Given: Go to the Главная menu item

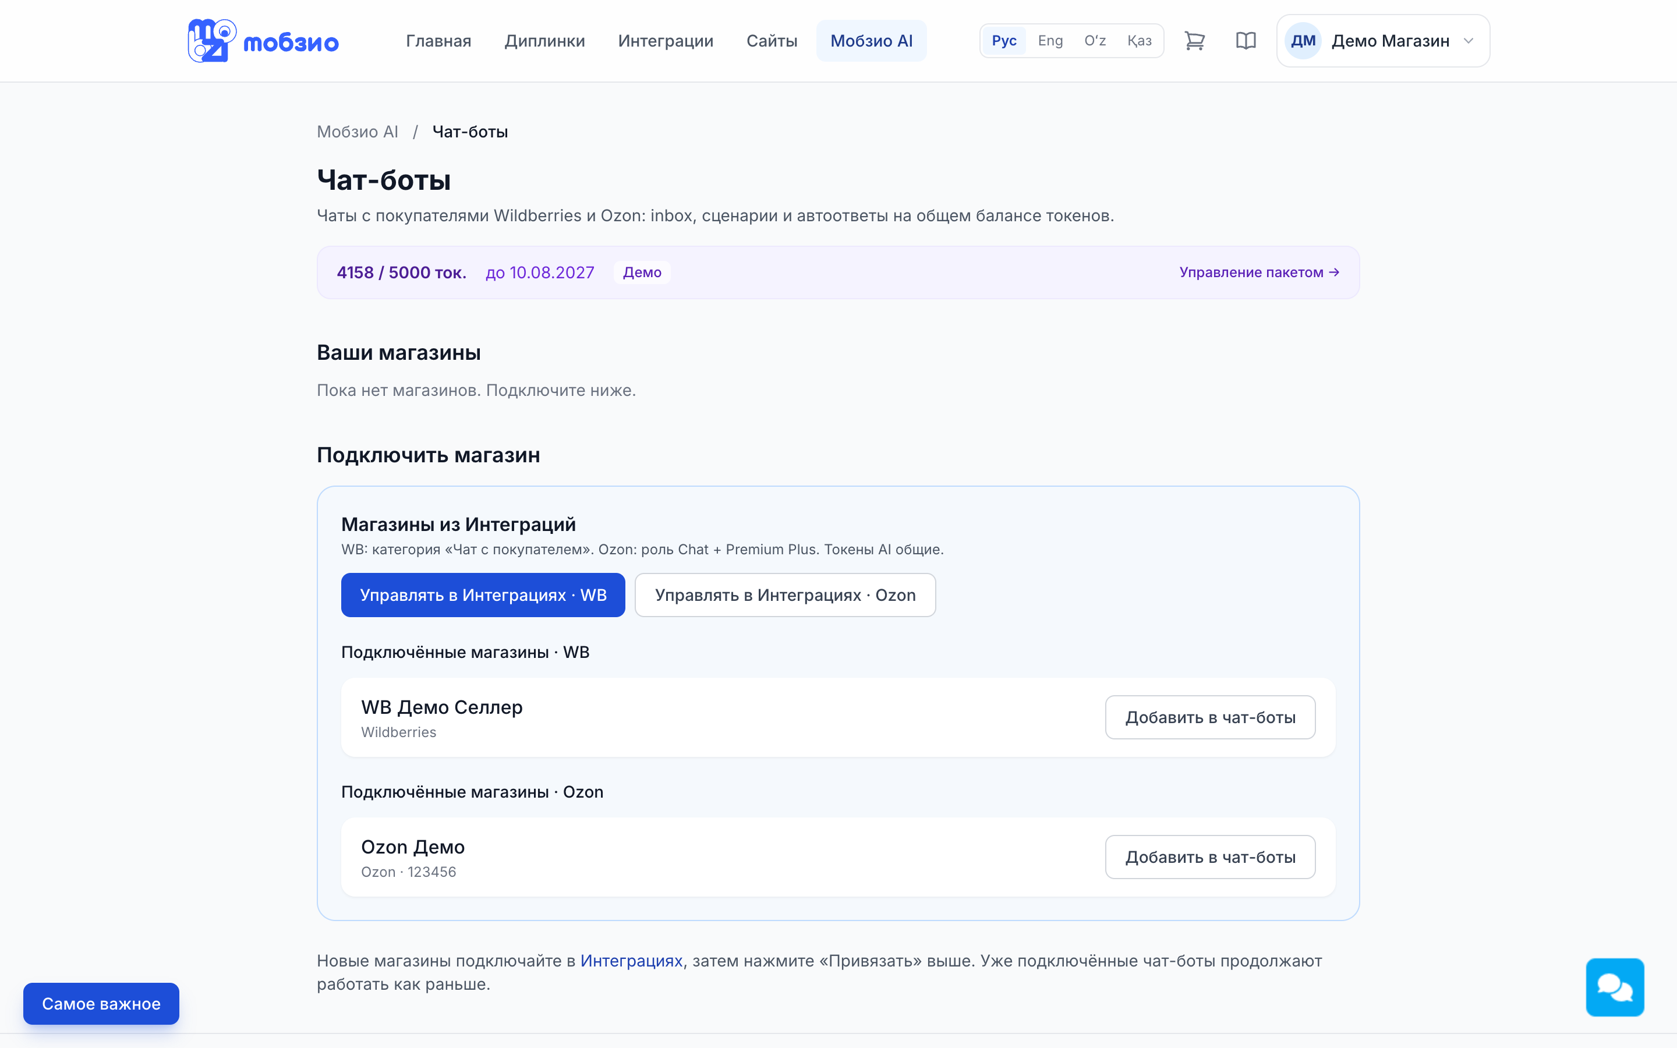Looking at the screenshot, I should pyautogui.click(x=438, y=41).
